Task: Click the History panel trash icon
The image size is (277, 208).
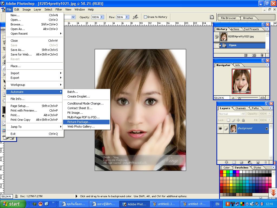Action: pyautogui.click(x=262, y=55)
